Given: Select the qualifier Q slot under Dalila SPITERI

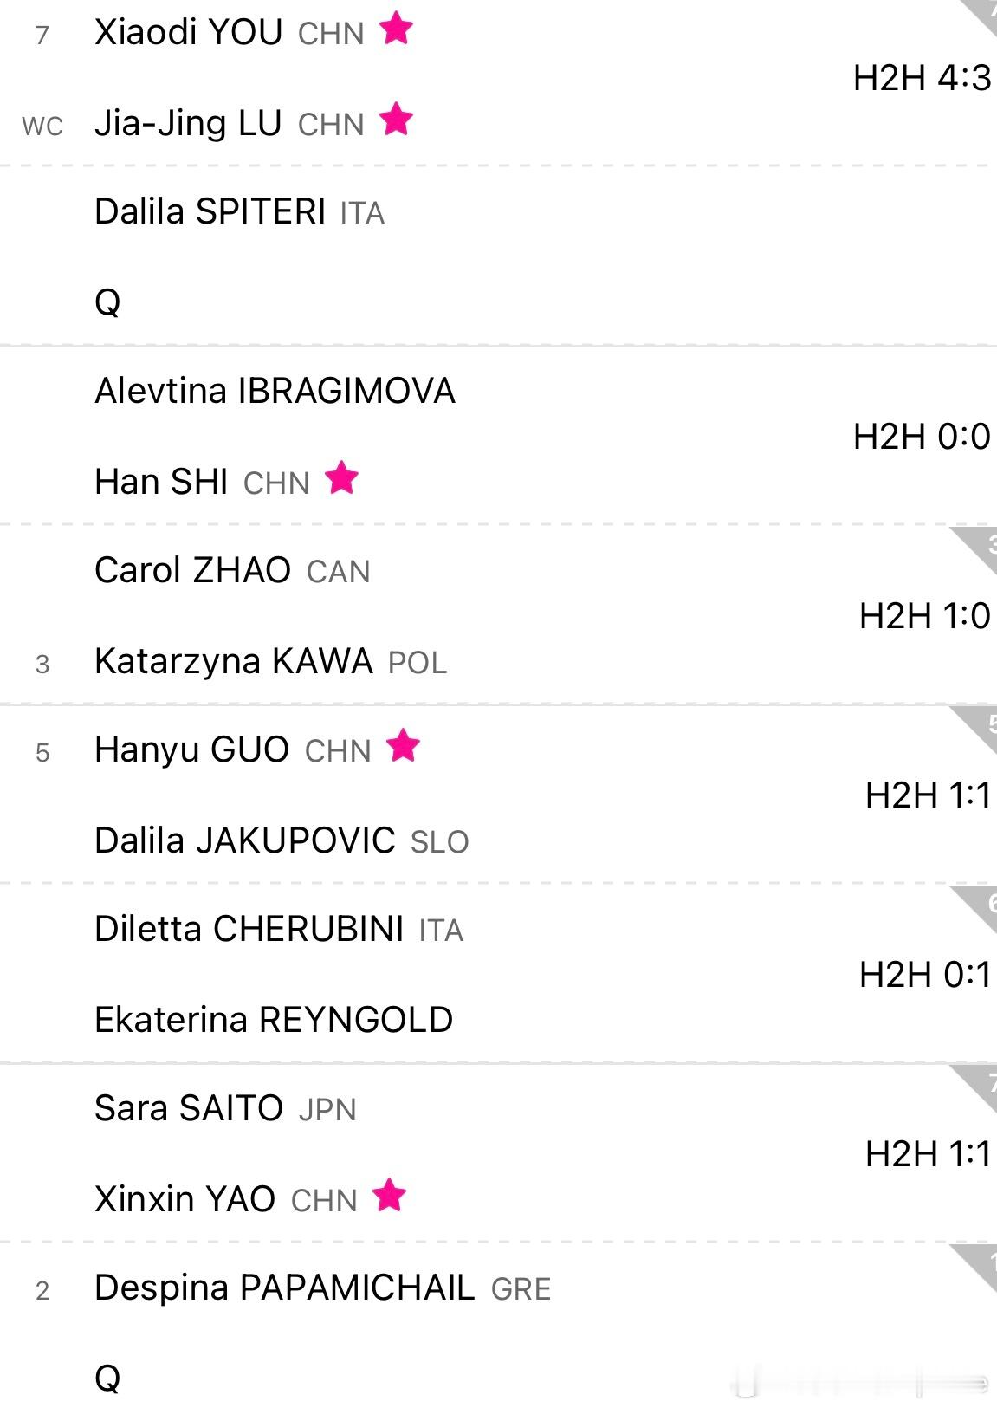Looking at the screenshot, I should [107, 302].
